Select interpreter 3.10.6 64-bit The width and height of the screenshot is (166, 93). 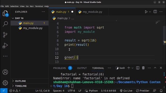(108, 91)
